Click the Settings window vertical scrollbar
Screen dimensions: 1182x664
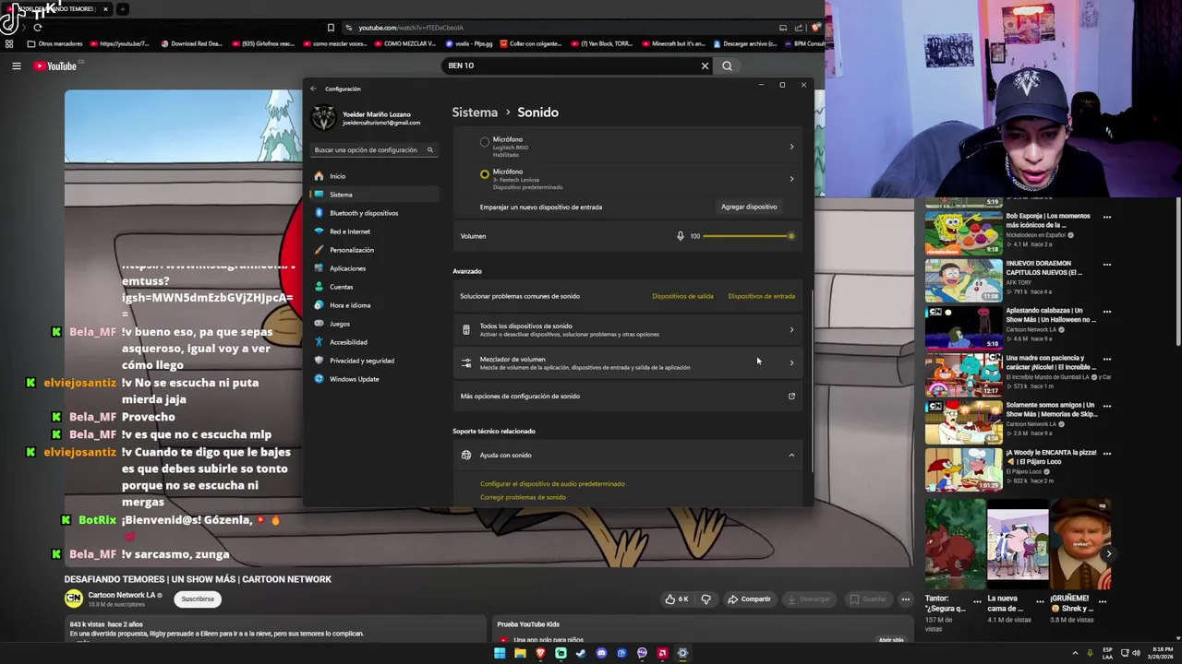(x=812, y=380)
